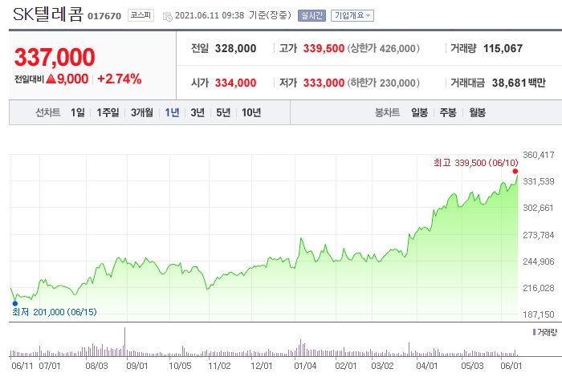Image resolution: width=562 pixels, height=381 pixels.
Task: Click the current price 337,000
Action: [55, 57]
